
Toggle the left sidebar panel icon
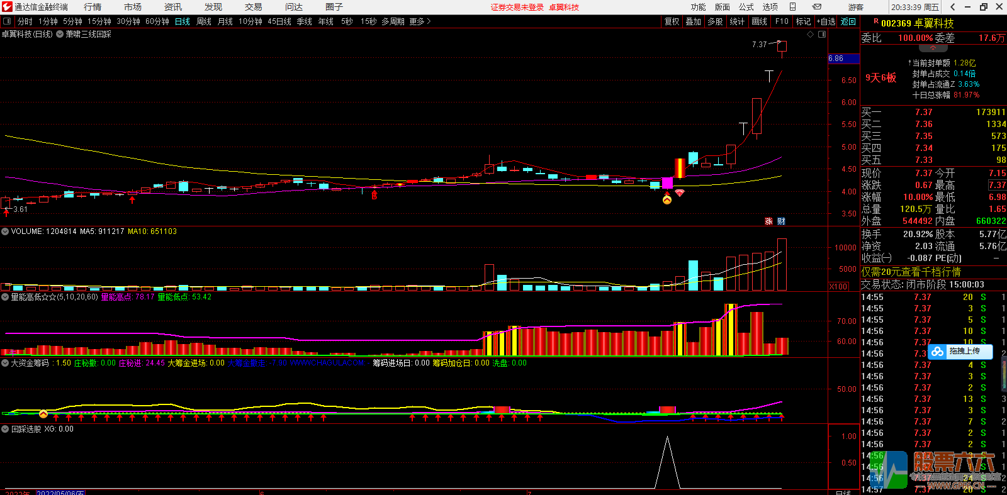(x=7, y=21)
